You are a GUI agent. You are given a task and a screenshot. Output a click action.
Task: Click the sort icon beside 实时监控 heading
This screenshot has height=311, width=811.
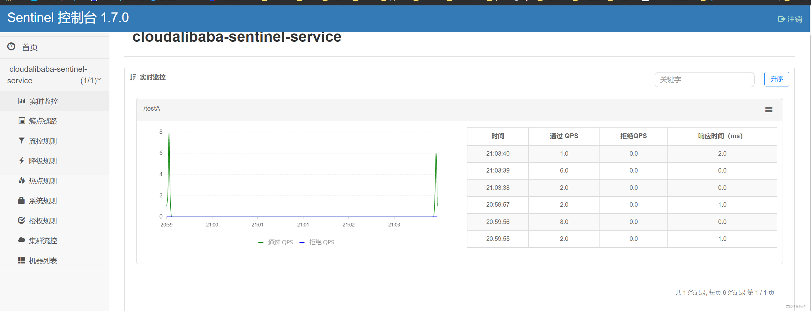click(x=133, y=77)
